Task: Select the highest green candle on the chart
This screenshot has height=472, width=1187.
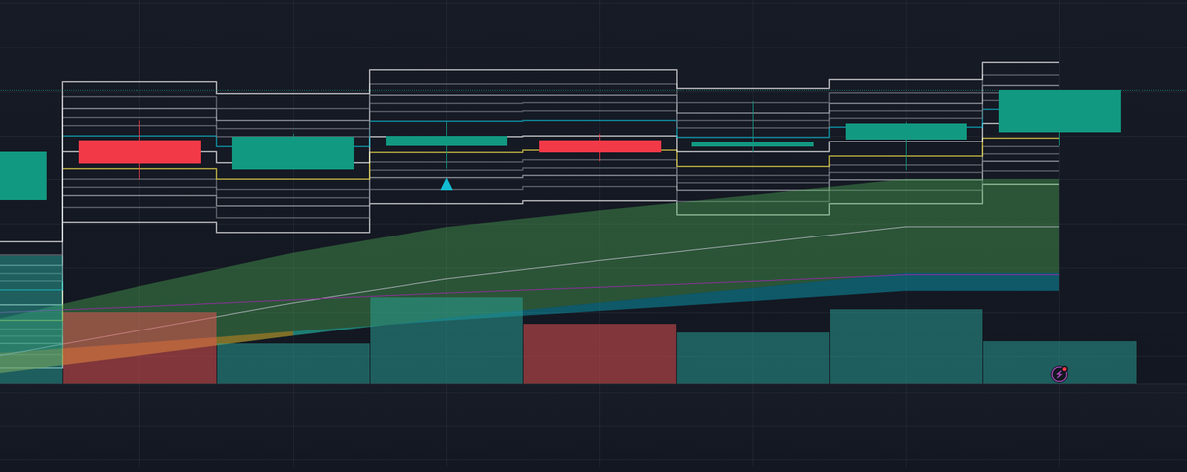Action: (x=1059, y=111)
